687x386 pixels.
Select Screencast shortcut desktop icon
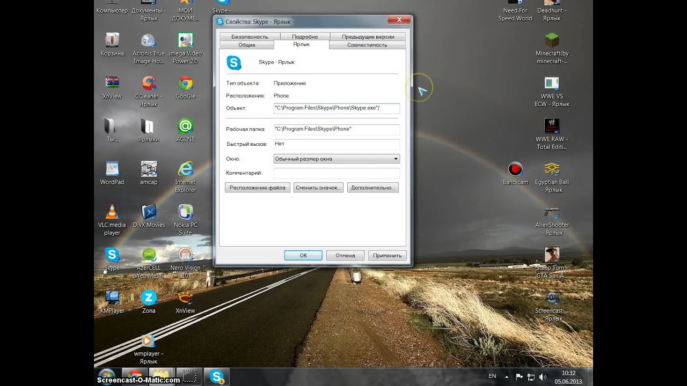click(552, 306)
